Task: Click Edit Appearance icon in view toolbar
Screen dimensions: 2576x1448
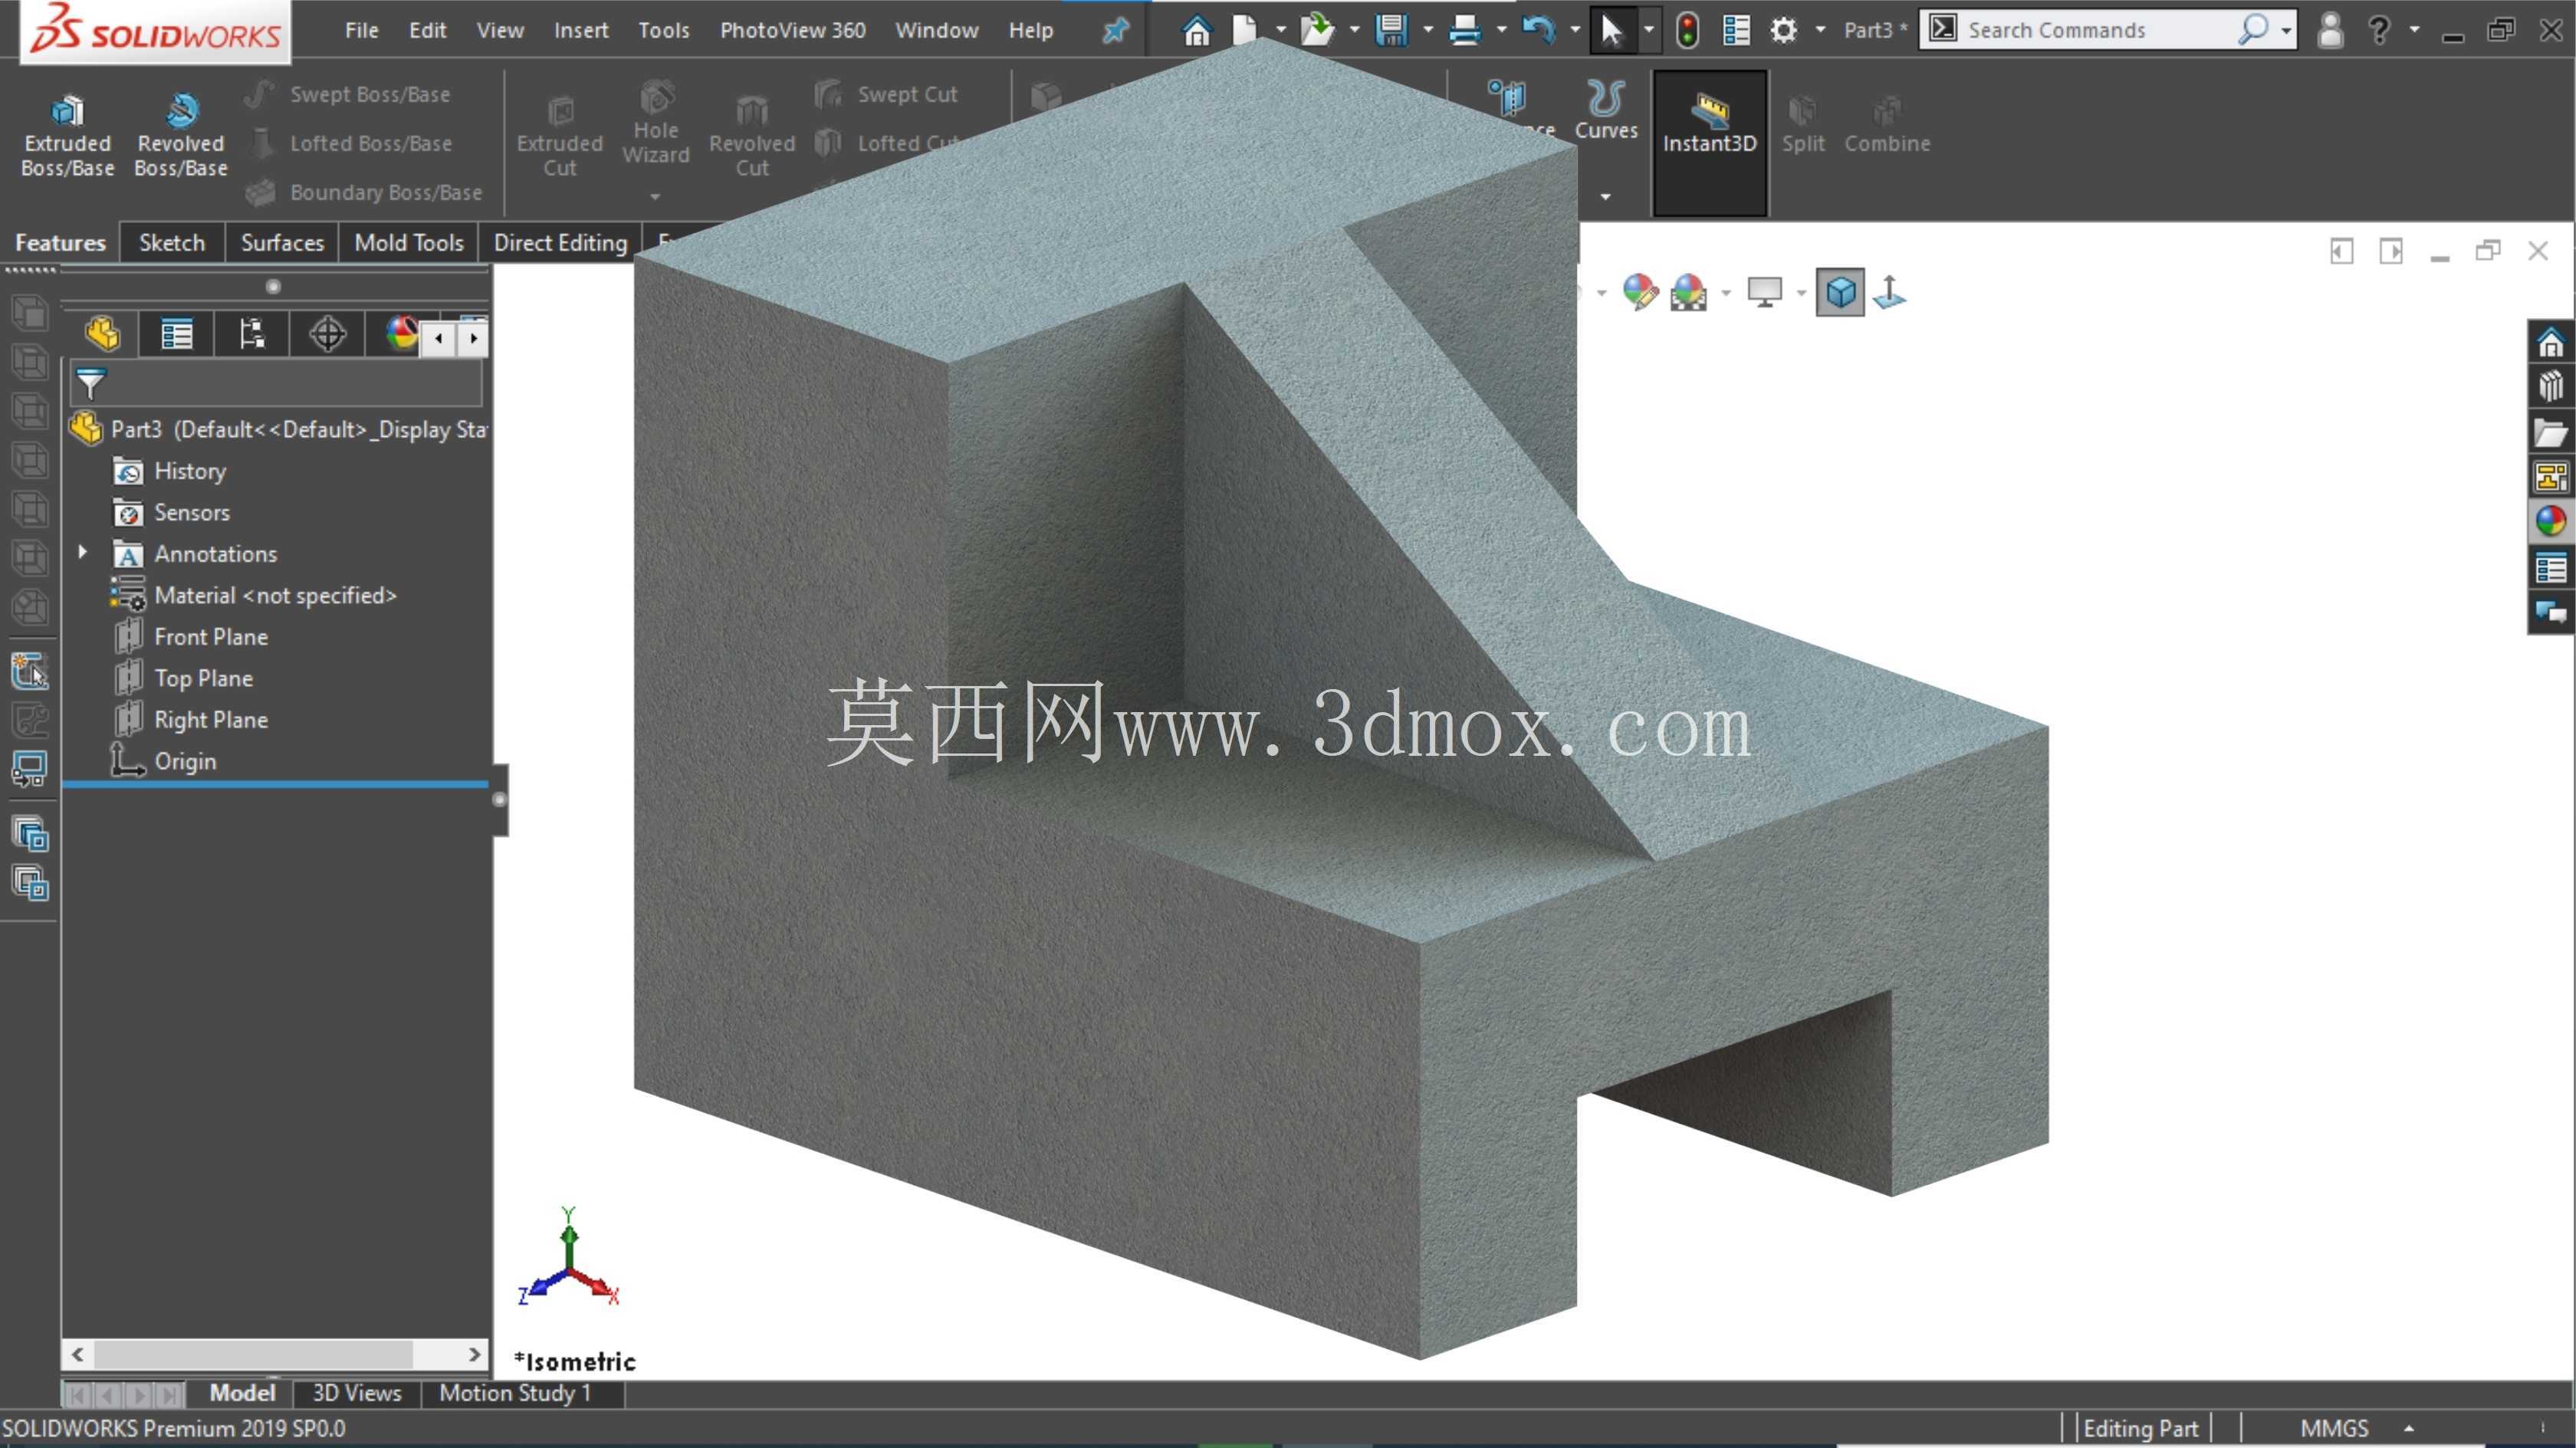Action: pos(1640,293)
